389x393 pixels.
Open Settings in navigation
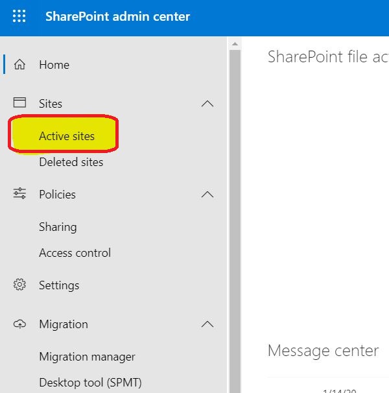pos(59,285)
